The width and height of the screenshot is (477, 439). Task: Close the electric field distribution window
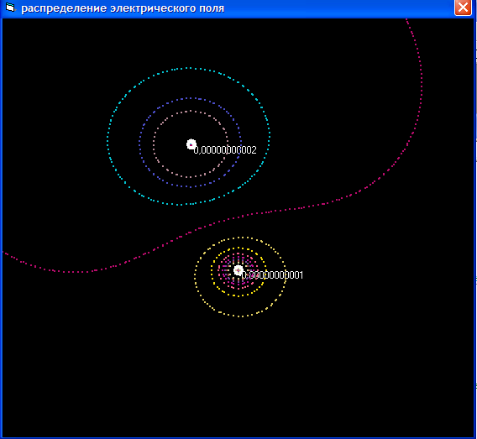pyautogui.click(x=463, y=8)
